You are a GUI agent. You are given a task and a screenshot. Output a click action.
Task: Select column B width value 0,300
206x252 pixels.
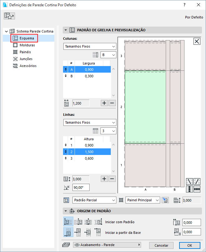[x=89, y=76]
